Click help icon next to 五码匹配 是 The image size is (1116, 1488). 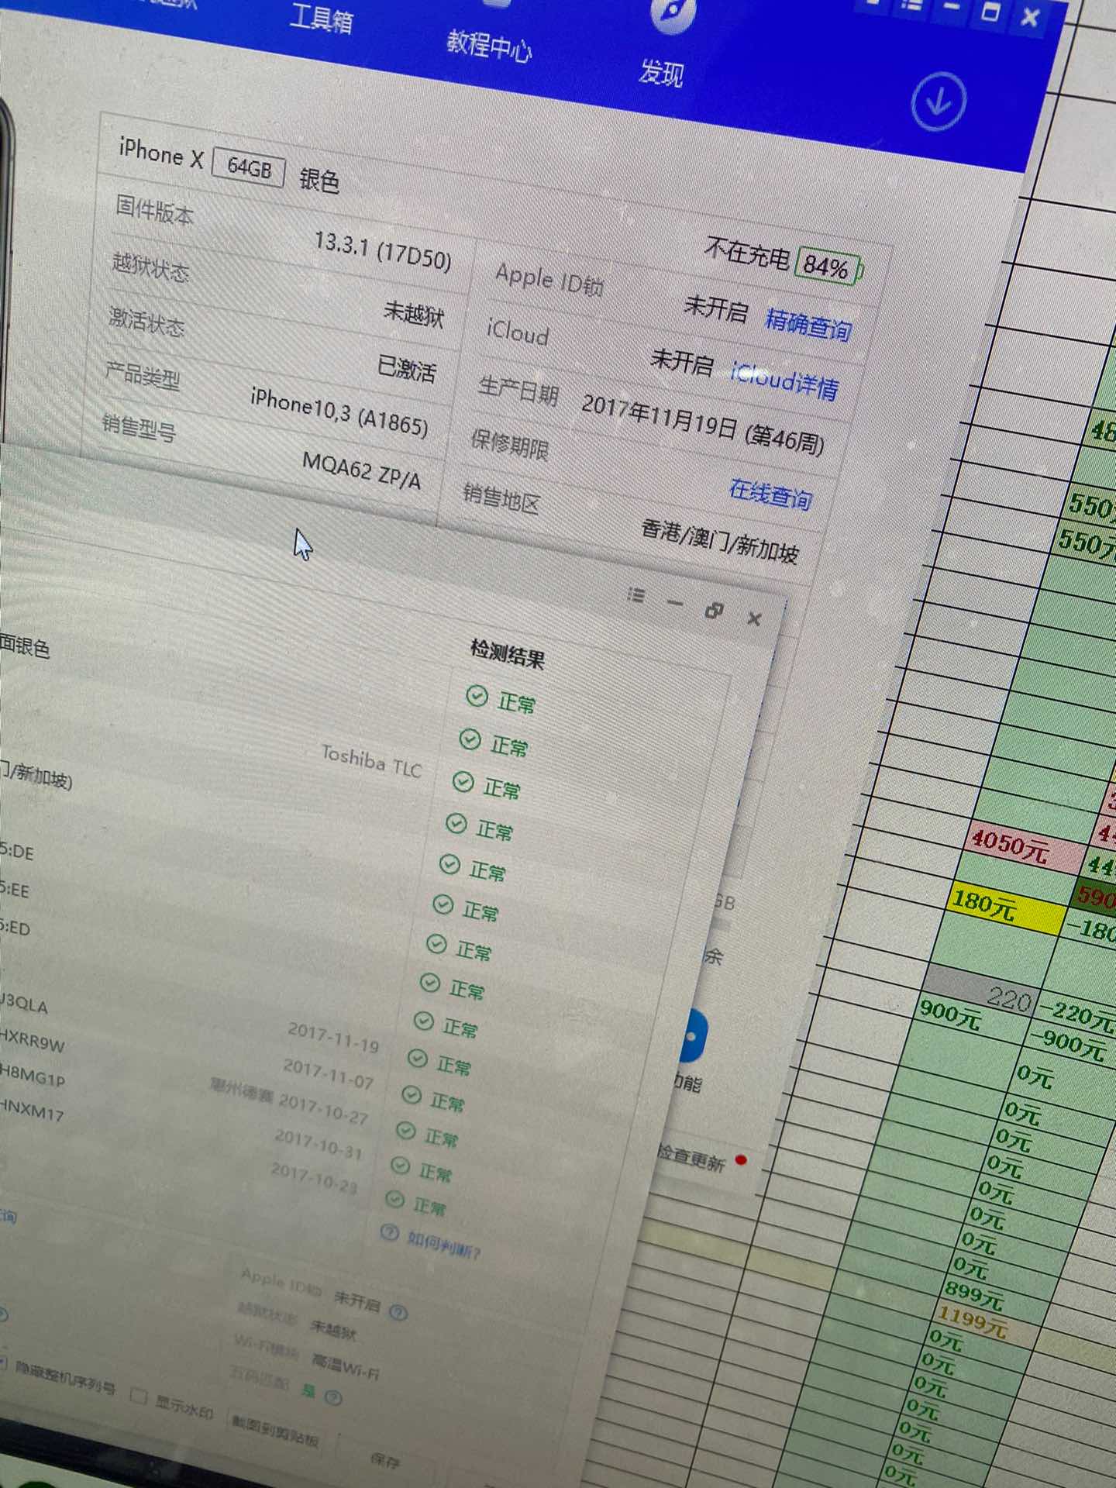(333, 1397)
